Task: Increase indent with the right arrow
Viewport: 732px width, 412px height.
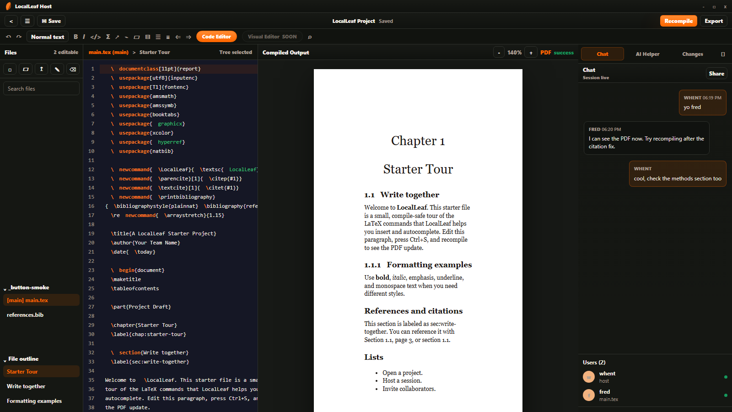Action: pyautogui.click(x=188, y=37)
